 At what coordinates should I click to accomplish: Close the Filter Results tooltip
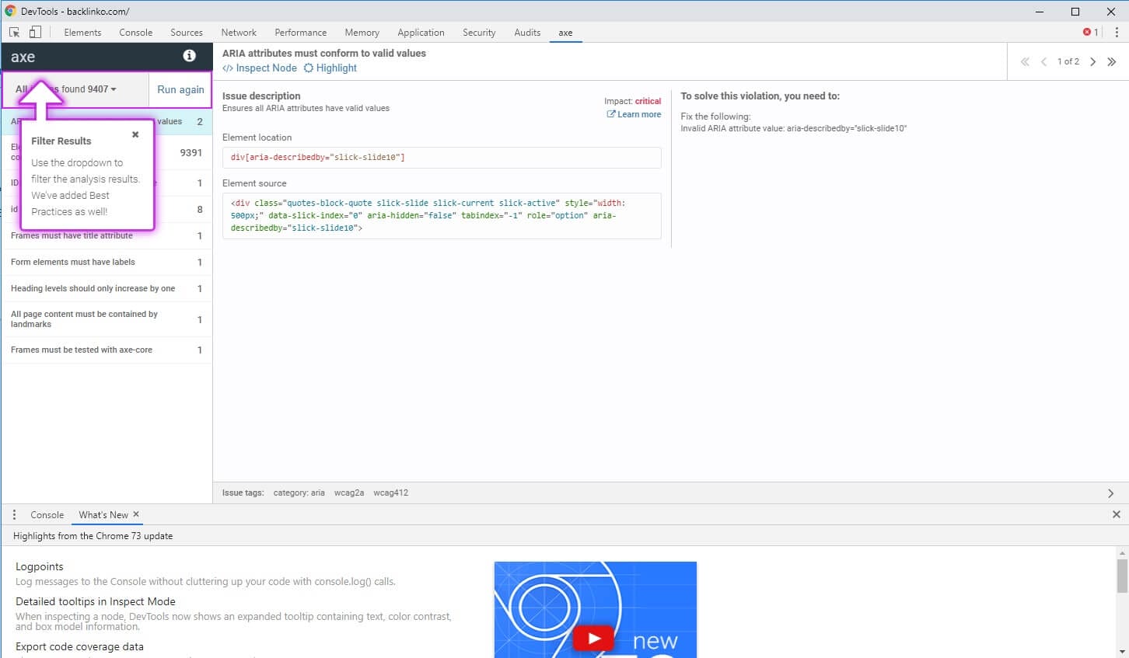pos(135,134)
